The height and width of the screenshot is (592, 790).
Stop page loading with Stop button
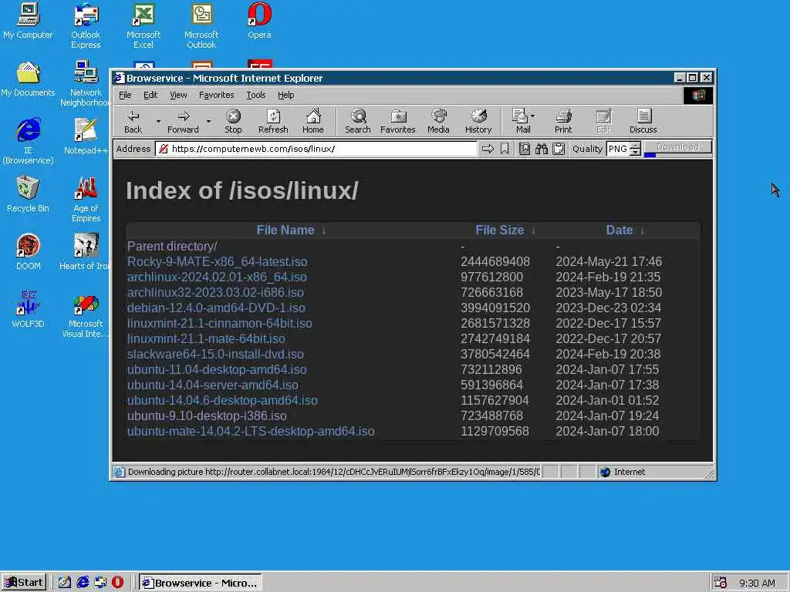click(x=233, y=121)
